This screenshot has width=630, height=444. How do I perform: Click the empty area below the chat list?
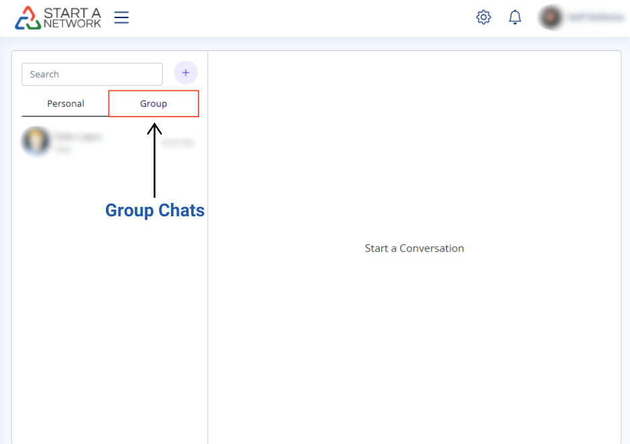coord(109,321)
